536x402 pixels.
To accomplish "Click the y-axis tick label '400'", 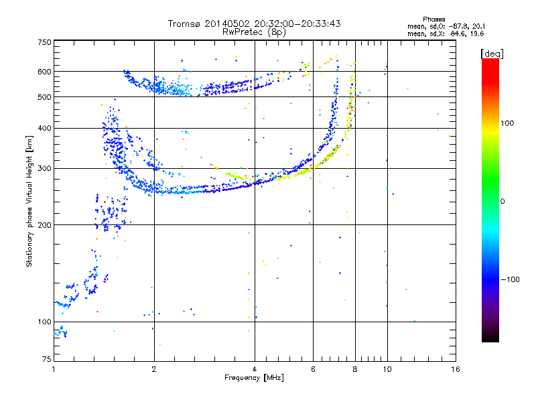I will click(x=44, y=129).
